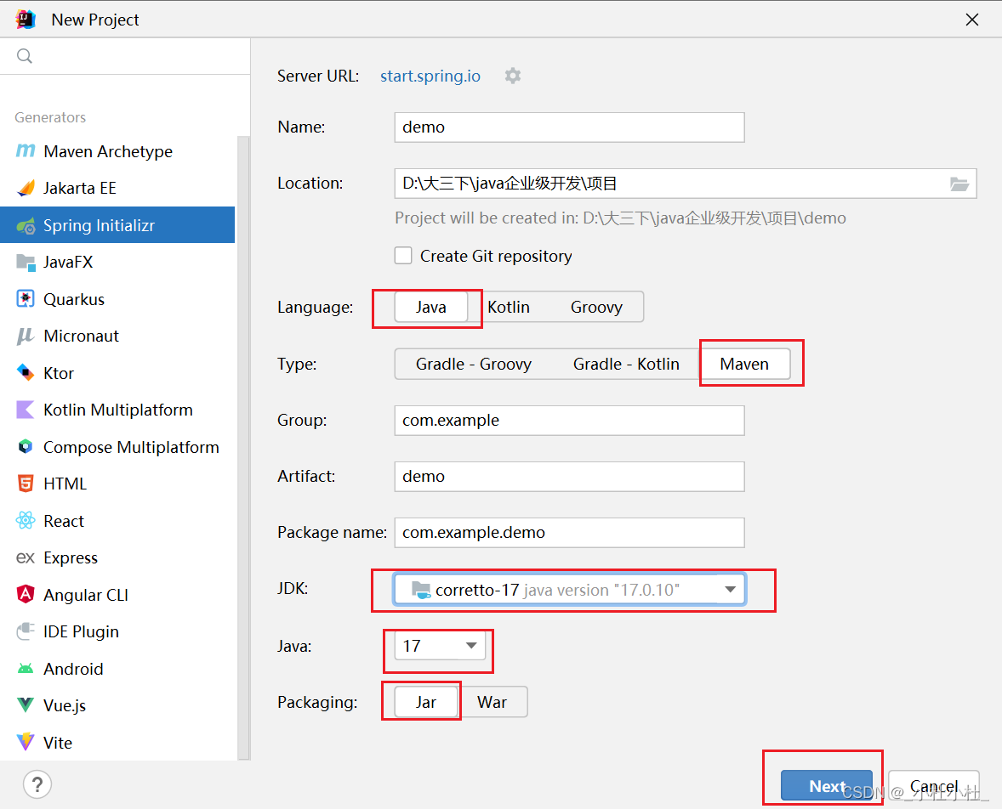Select Ktor in the generators list
Viewport: 1002px width, 809px height.
click(x=117, y=373)
